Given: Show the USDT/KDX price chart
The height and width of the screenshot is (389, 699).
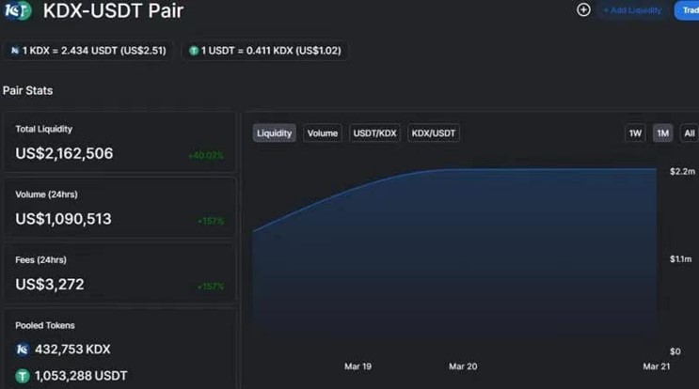Looking at the screenshot, I should point(374,133).
